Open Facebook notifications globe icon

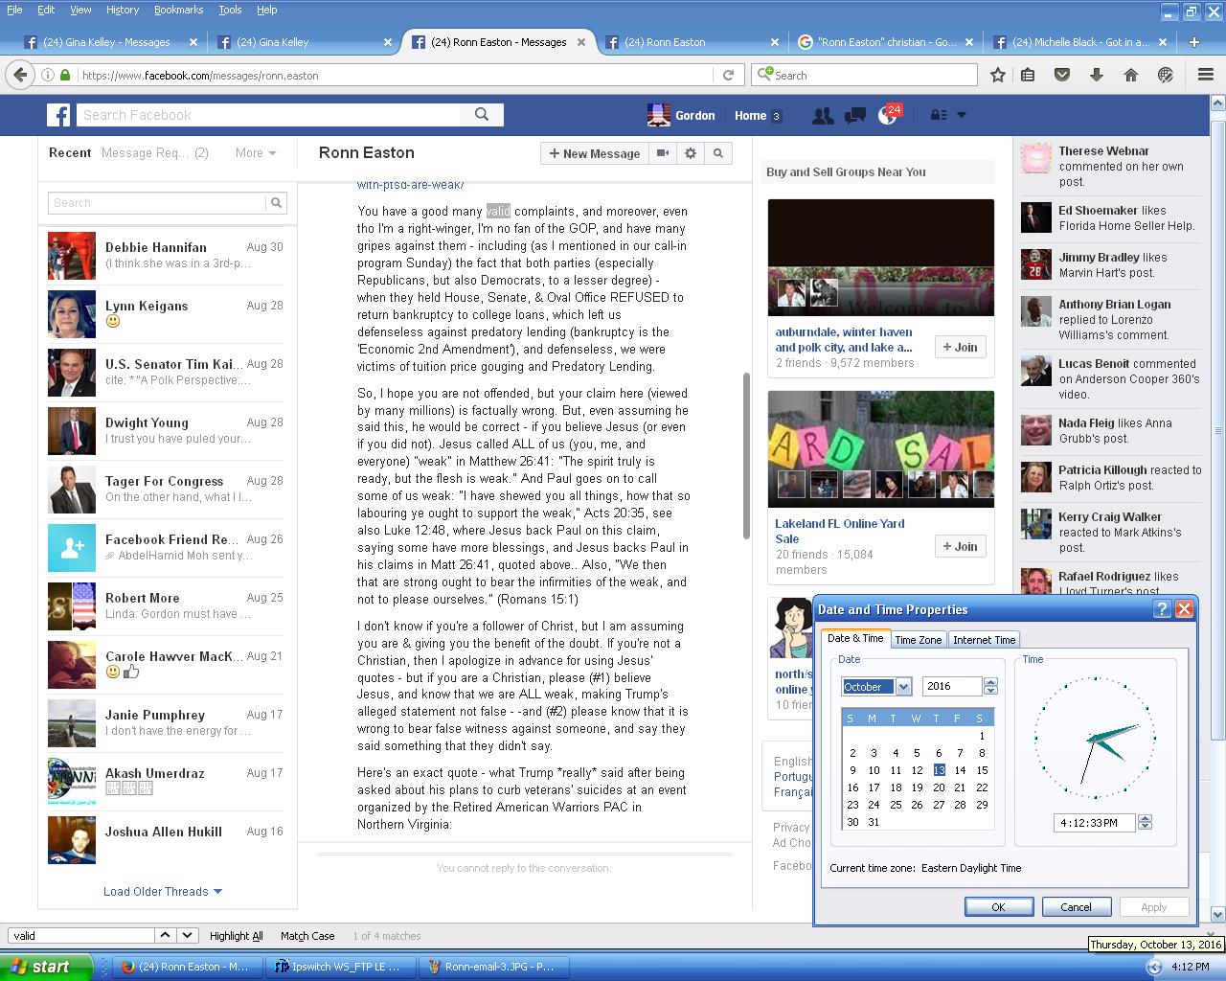pyautogui.click(x=888, y=115)
